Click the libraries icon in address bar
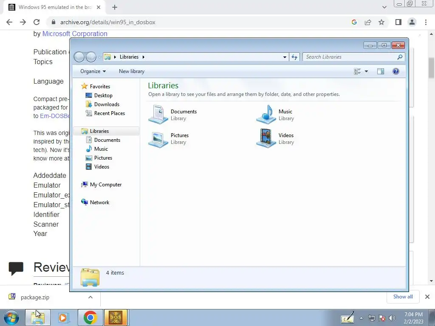Image resolution: width=435 pixels, height=326 pixels. coord(107,57)
